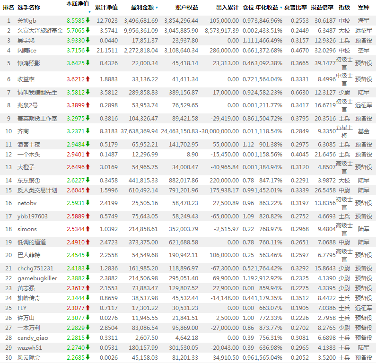Select profit amount 2,607.50

point(147,338)
